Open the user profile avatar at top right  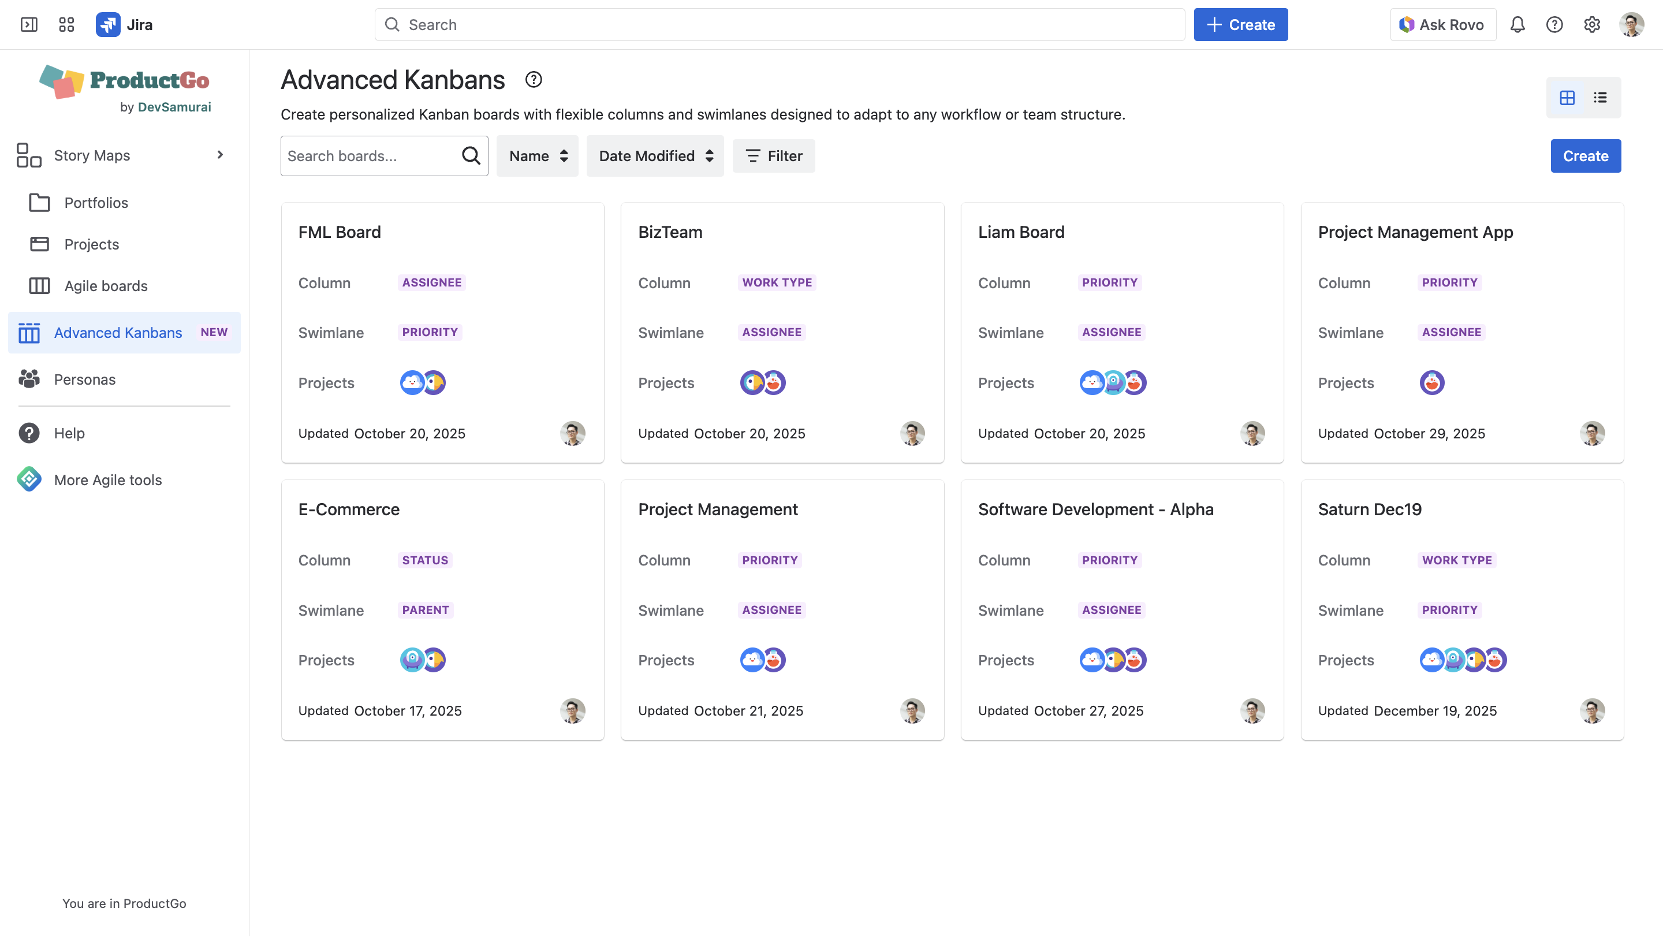1631,24
